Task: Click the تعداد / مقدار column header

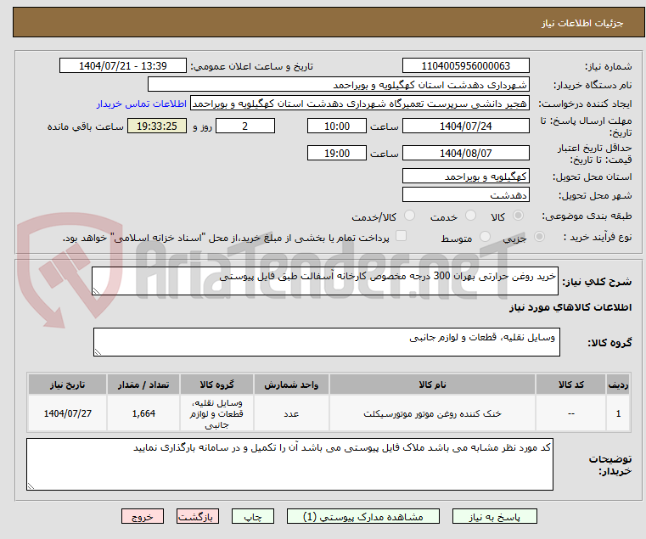Action: coord(143,385)
